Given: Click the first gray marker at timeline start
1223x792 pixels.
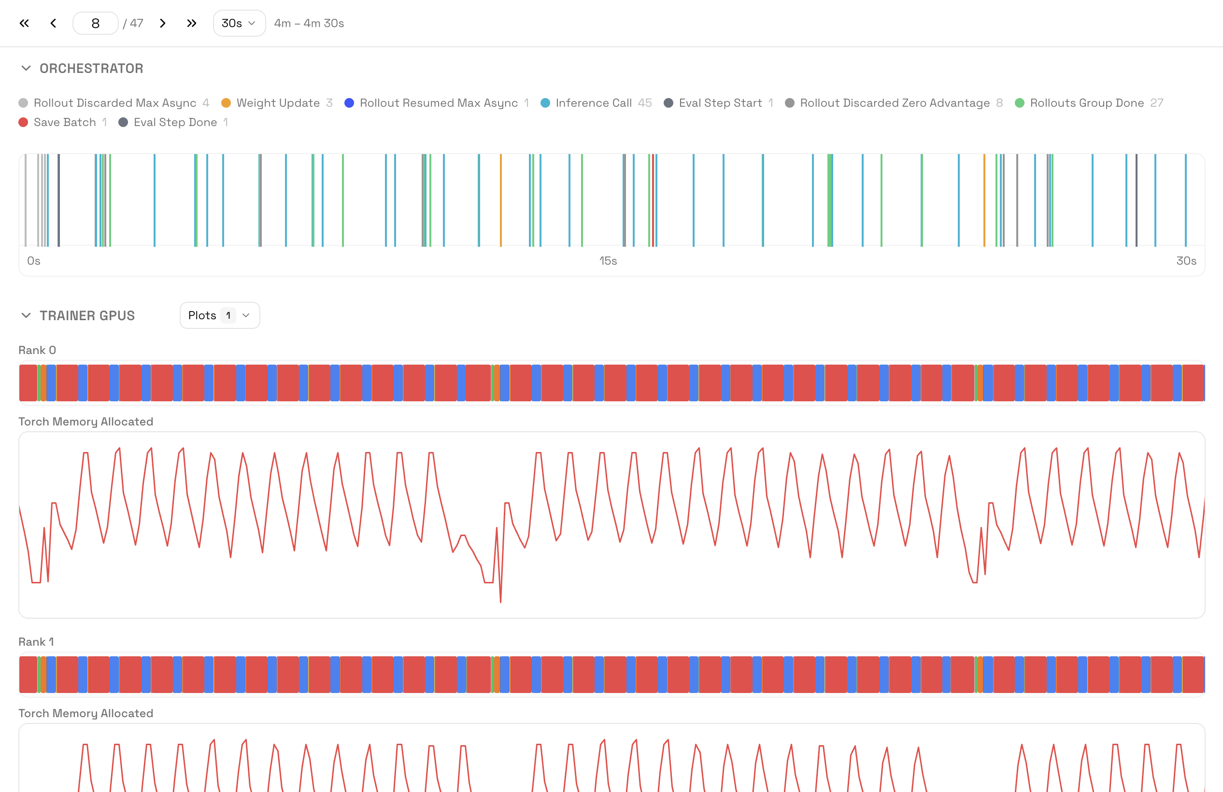Looking at the screenshot, I should [x=26, y=200].
